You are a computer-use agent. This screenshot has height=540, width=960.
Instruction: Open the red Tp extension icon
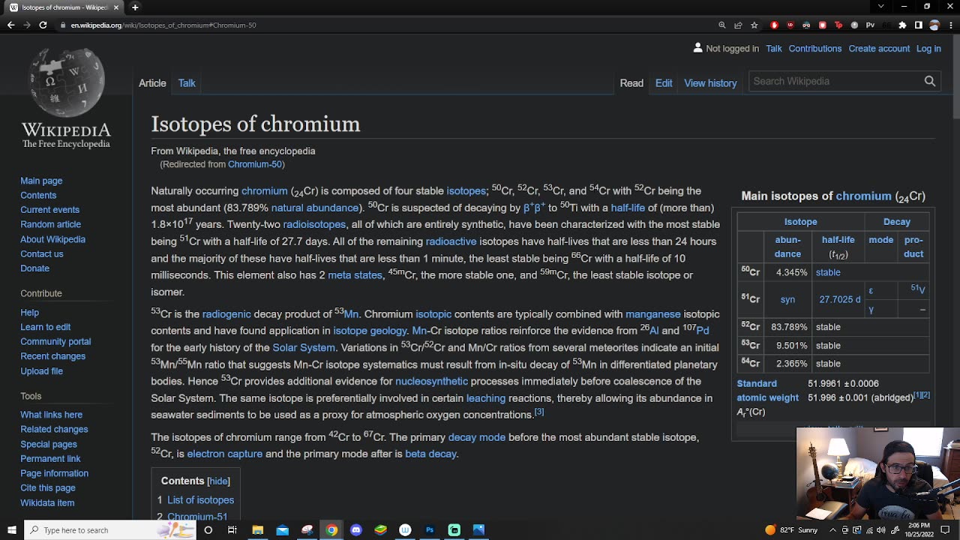pos(838,25)
